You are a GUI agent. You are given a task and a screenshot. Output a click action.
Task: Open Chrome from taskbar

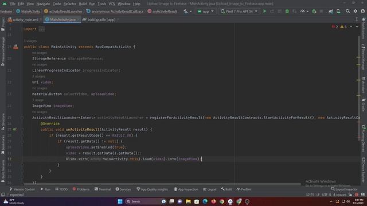222,201
